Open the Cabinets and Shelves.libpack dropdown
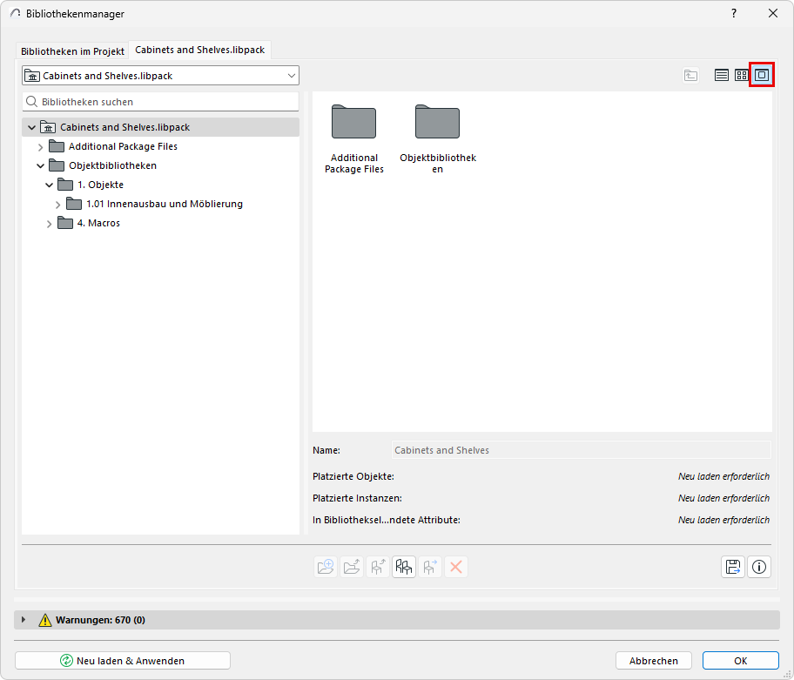The width and height of the screenshot is (794, 680). pos(160,76)
